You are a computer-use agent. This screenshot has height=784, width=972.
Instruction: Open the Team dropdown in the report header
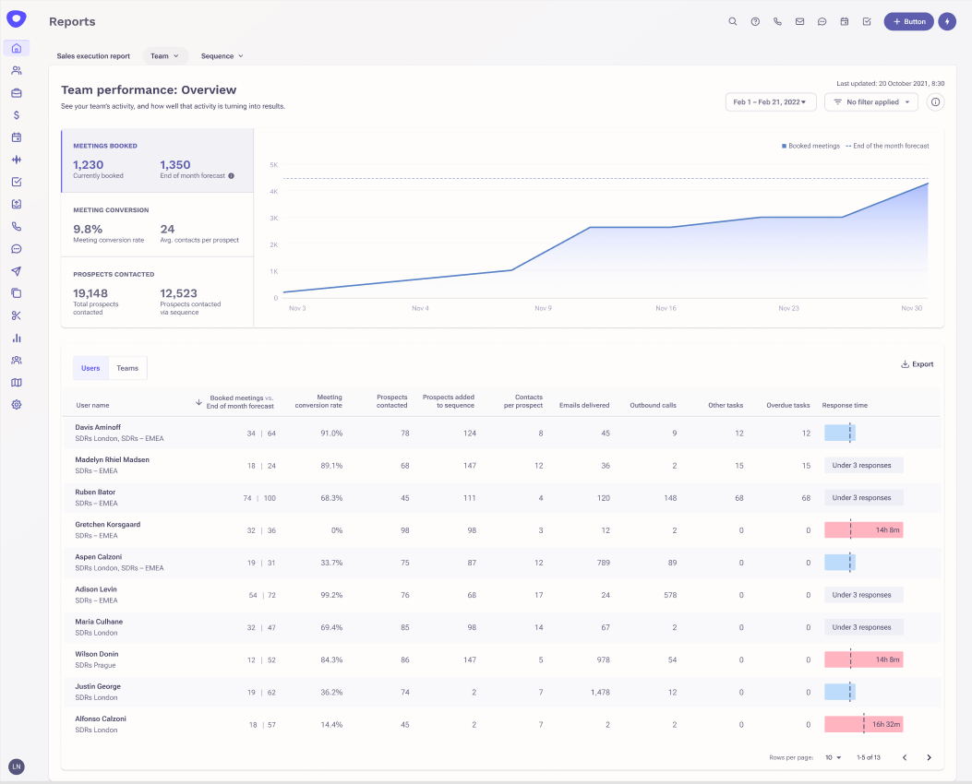[164, 55]
